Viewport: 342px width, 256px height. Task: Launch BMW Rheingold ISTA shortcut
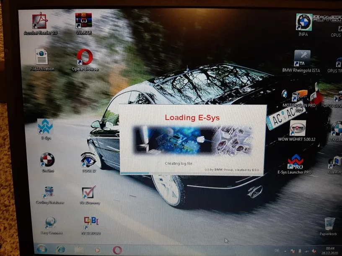301,61
